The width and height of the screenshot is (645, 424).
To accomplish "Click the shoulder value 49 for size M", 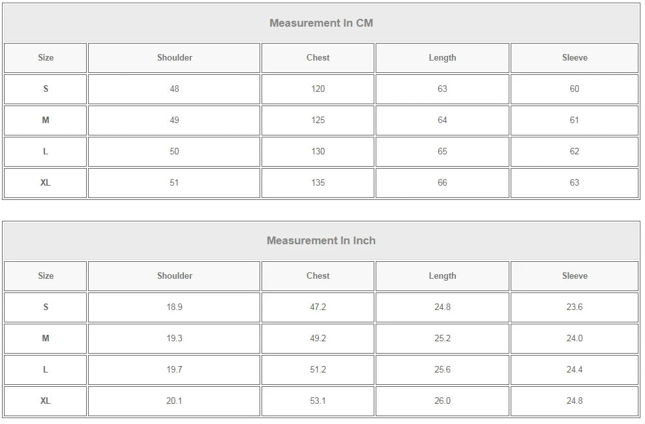I will [174, 120].
